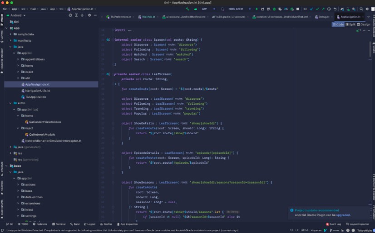Click the Stop square icon in toolbar
Viewport: 375px width, 233px height.
297,9
